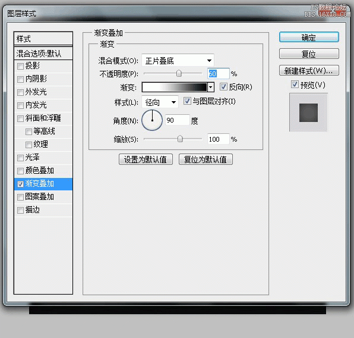The width and height of the screenshot is (354, 338).
Task: Click the style preview thumbnail
Action: click(x=308, y=112)
